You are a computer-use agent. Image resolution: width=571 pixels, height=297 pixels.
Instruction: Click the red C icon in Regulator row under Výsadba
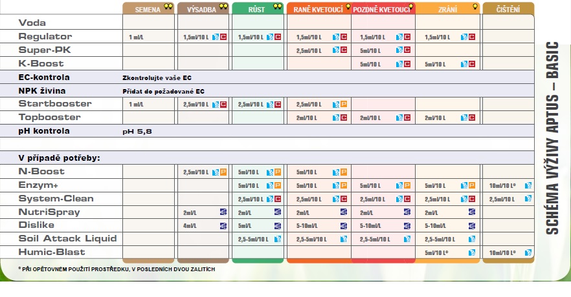point(223,37)
